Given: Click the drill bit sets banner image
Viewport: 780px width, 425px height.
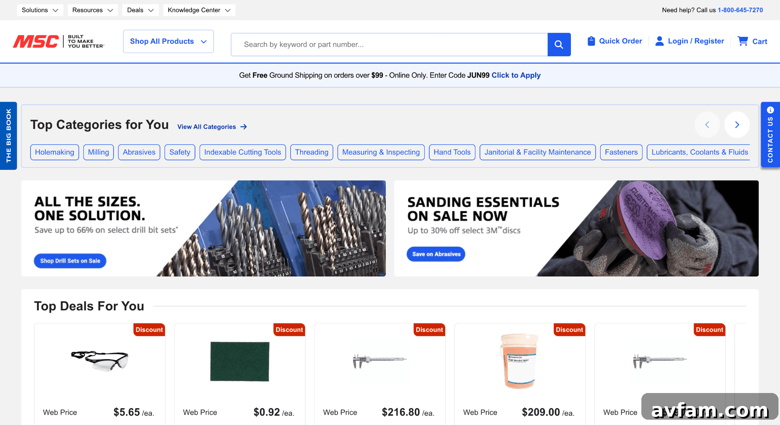Looking at the screenshot, I should [x=203, y=228].
